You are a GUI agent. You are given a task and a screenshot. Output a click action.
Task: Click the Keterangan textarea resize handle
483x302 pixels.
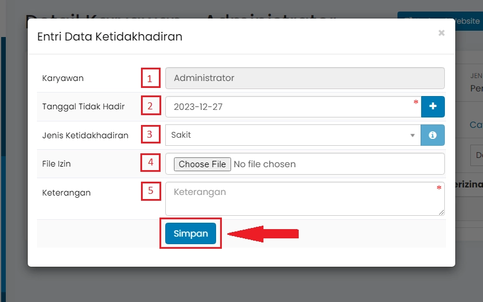pos(441,212)
